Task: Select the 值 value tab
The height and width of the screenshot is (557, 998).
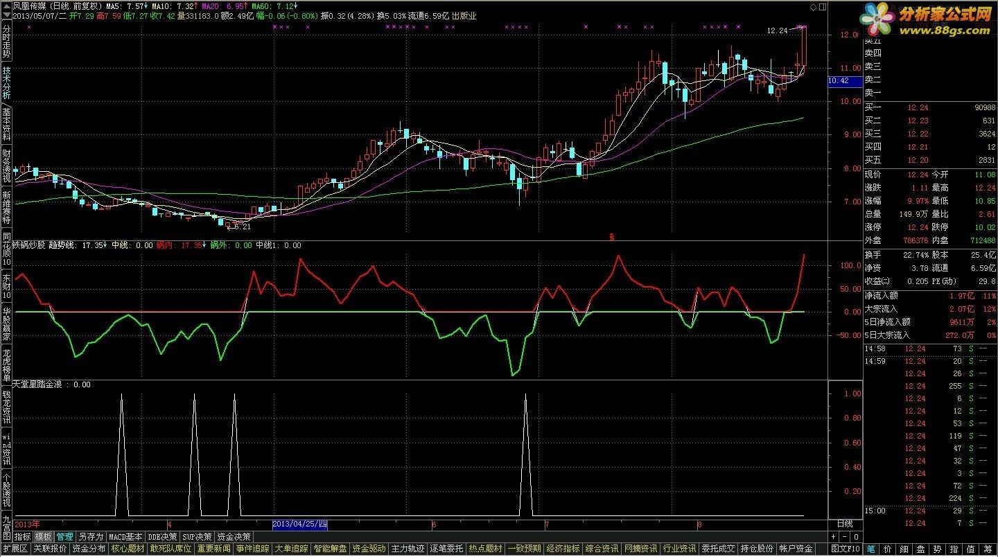Action: coord(972,548)
